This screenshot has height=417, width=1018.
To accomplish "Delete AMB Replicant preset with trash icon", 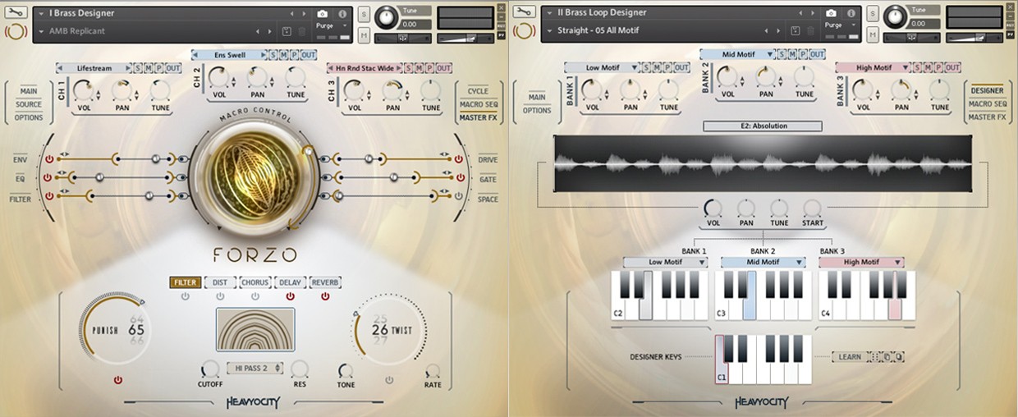I will point(302,31).
